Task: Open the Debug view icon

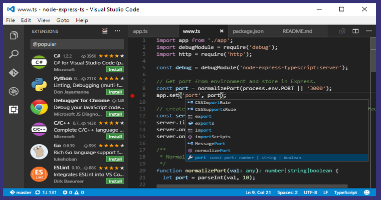Action: pyautogui.click(x=13, y=91)
